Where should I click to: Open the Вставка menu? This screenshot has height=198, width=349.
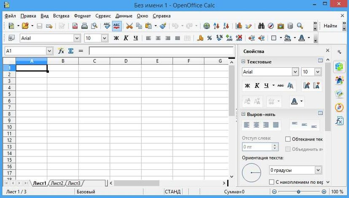pos(61,16)
